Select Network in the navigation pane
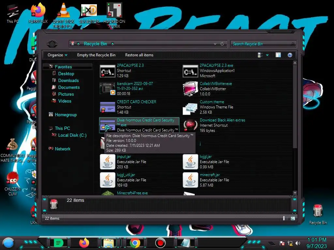This screenshot has width=334, height=250. 62,148
